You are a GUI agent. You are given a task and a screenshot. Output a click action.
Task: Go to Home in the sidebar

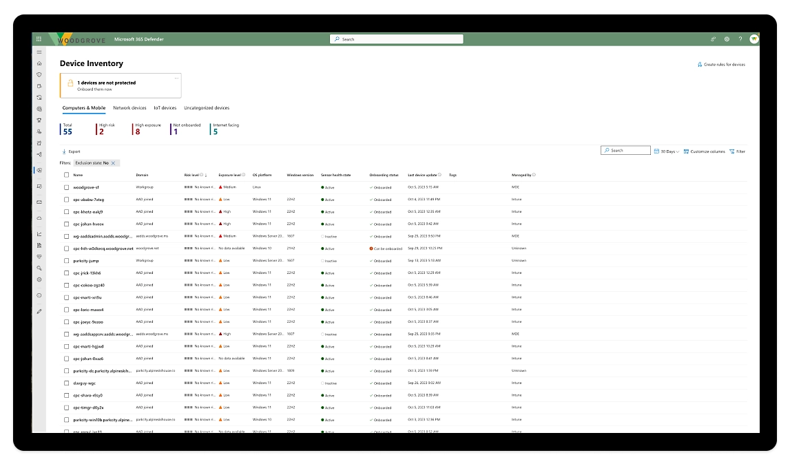[39, 63]
